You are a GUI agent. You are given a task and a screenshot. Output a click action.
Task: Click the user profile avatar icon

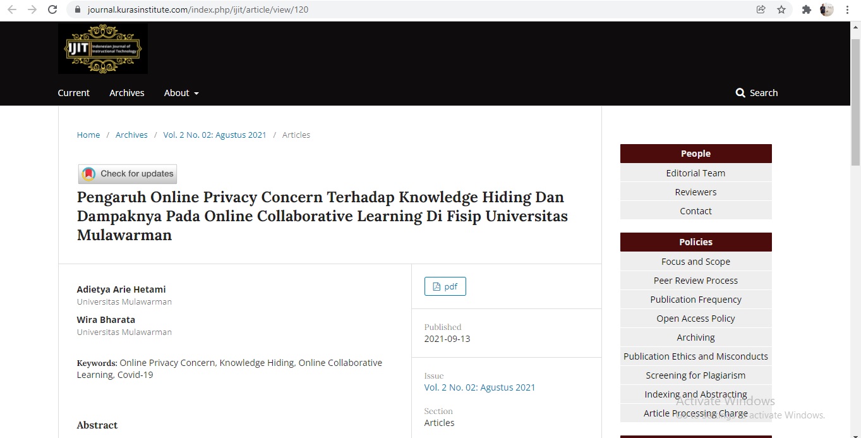tap(826, 9)
